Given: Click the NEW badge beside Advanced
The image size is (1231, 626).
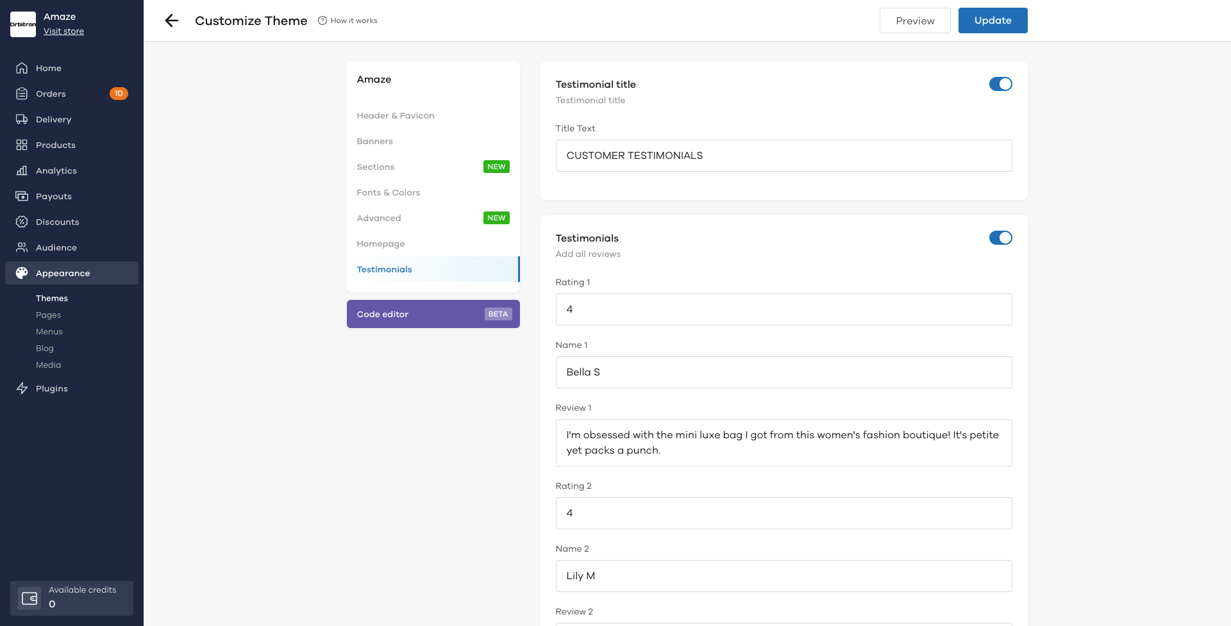Looking at the screenshot, I should point(496,218).
